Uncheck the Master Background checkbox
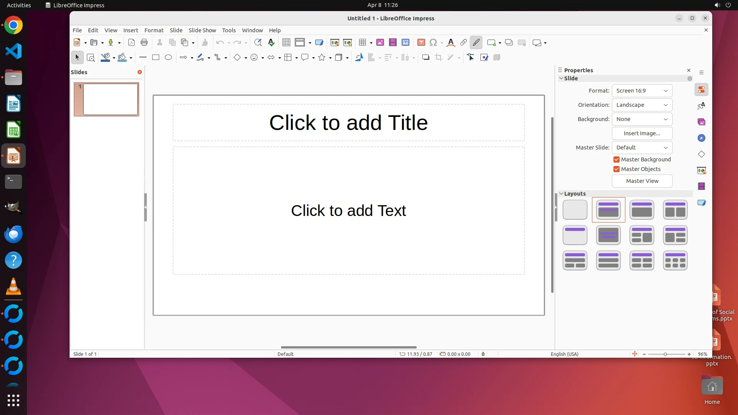738x415 pixels. pyautogui.click(x=617, y=159)
